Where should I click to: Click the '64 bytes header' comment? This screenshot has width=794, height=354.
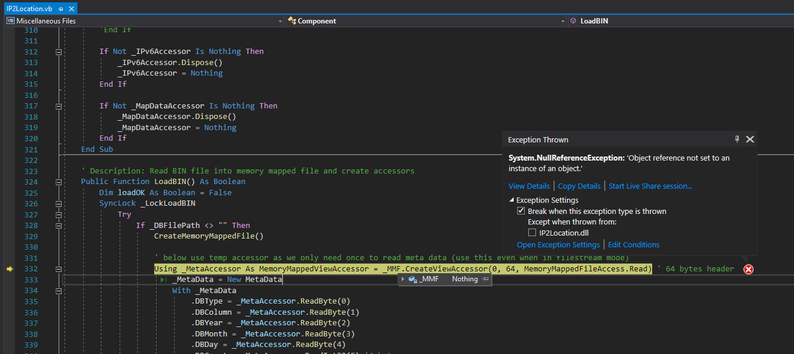[695, 269]
